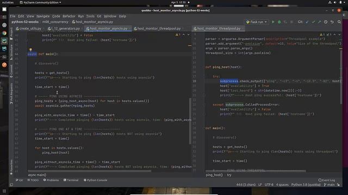Toggle the Terminal tool window
348x195 pixels.
tap(71, 180)
